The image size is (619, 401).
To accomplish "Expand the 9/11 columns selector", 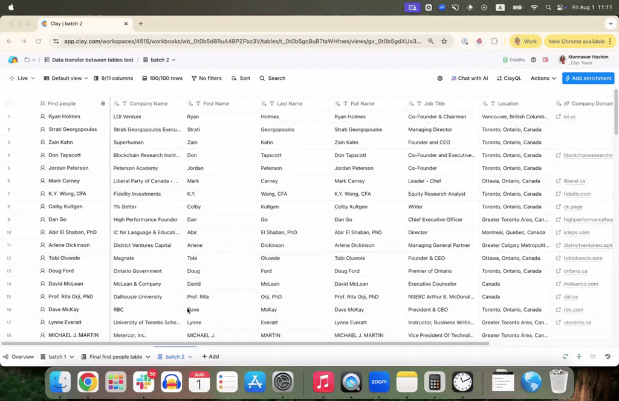I will point(112,79).
